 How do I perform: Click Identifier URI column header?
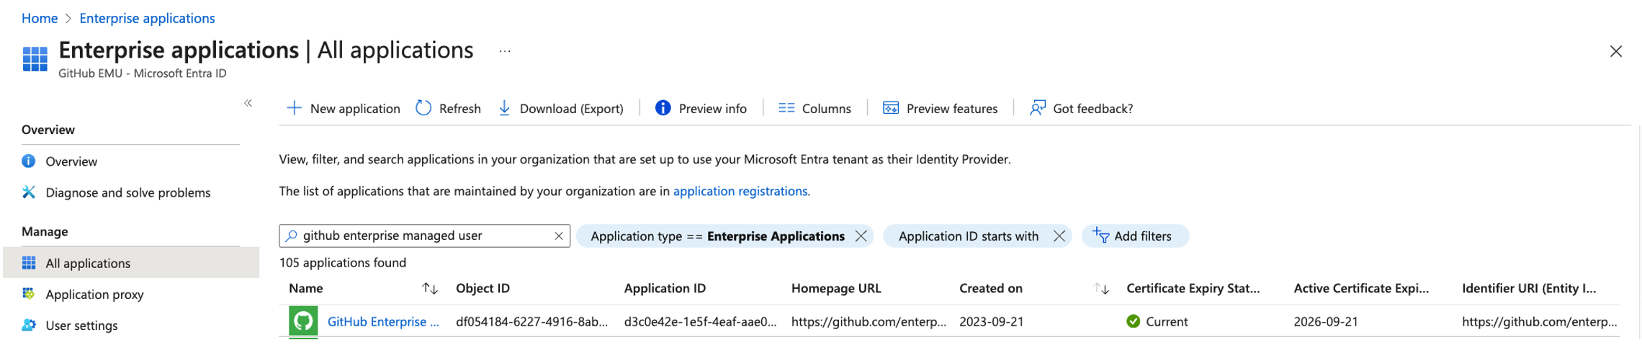point(1529,289)
